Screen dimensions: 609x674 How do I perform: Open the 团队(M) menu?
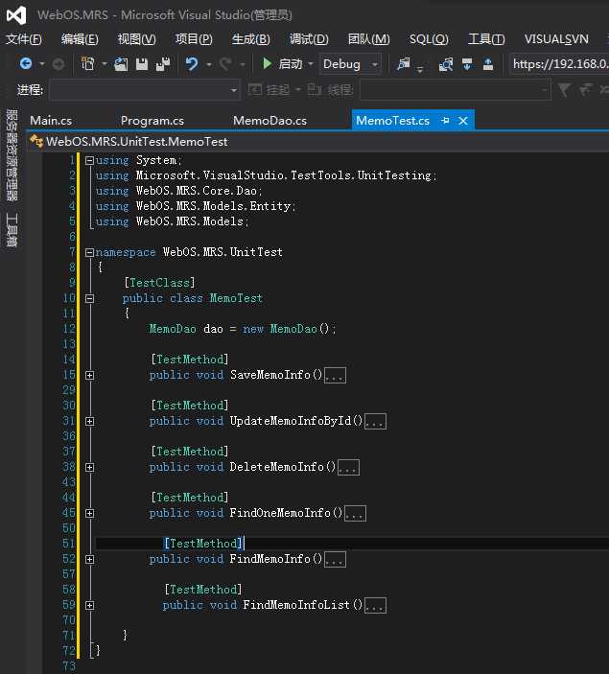click(368, 39)
